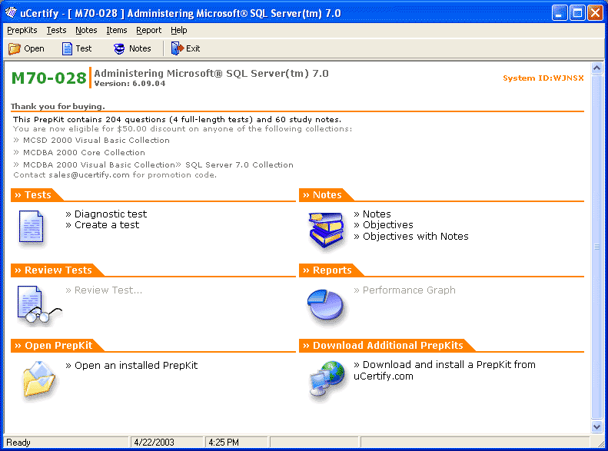Click the Thank you for buying heading

pos(58,107)
